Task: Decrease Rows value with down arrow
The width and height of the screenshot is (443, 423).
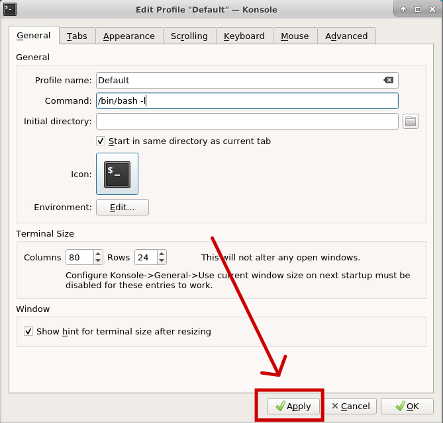Action: (x=162, y=261)
